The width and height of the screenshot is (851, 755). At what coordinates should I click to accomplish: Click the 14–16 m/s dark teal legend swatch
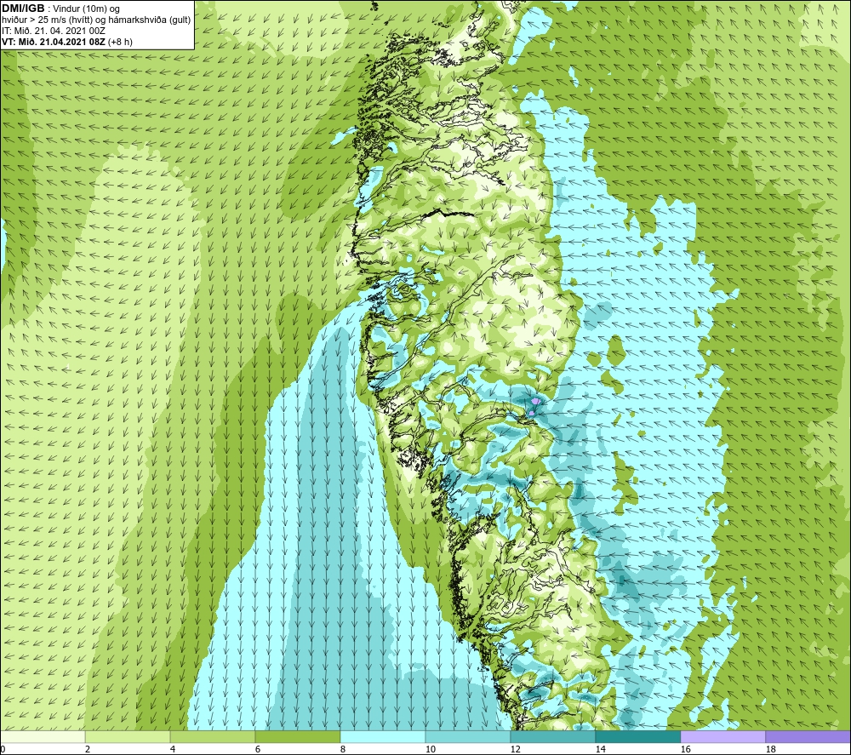pos(638,736)
